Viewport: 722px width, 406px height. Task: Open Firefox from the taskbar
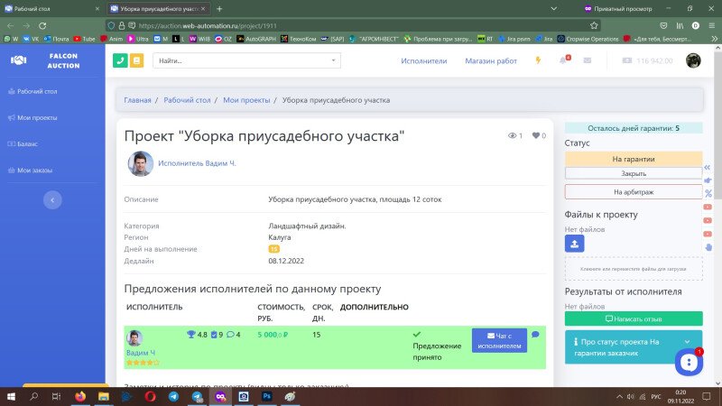(x=80, y=396)
